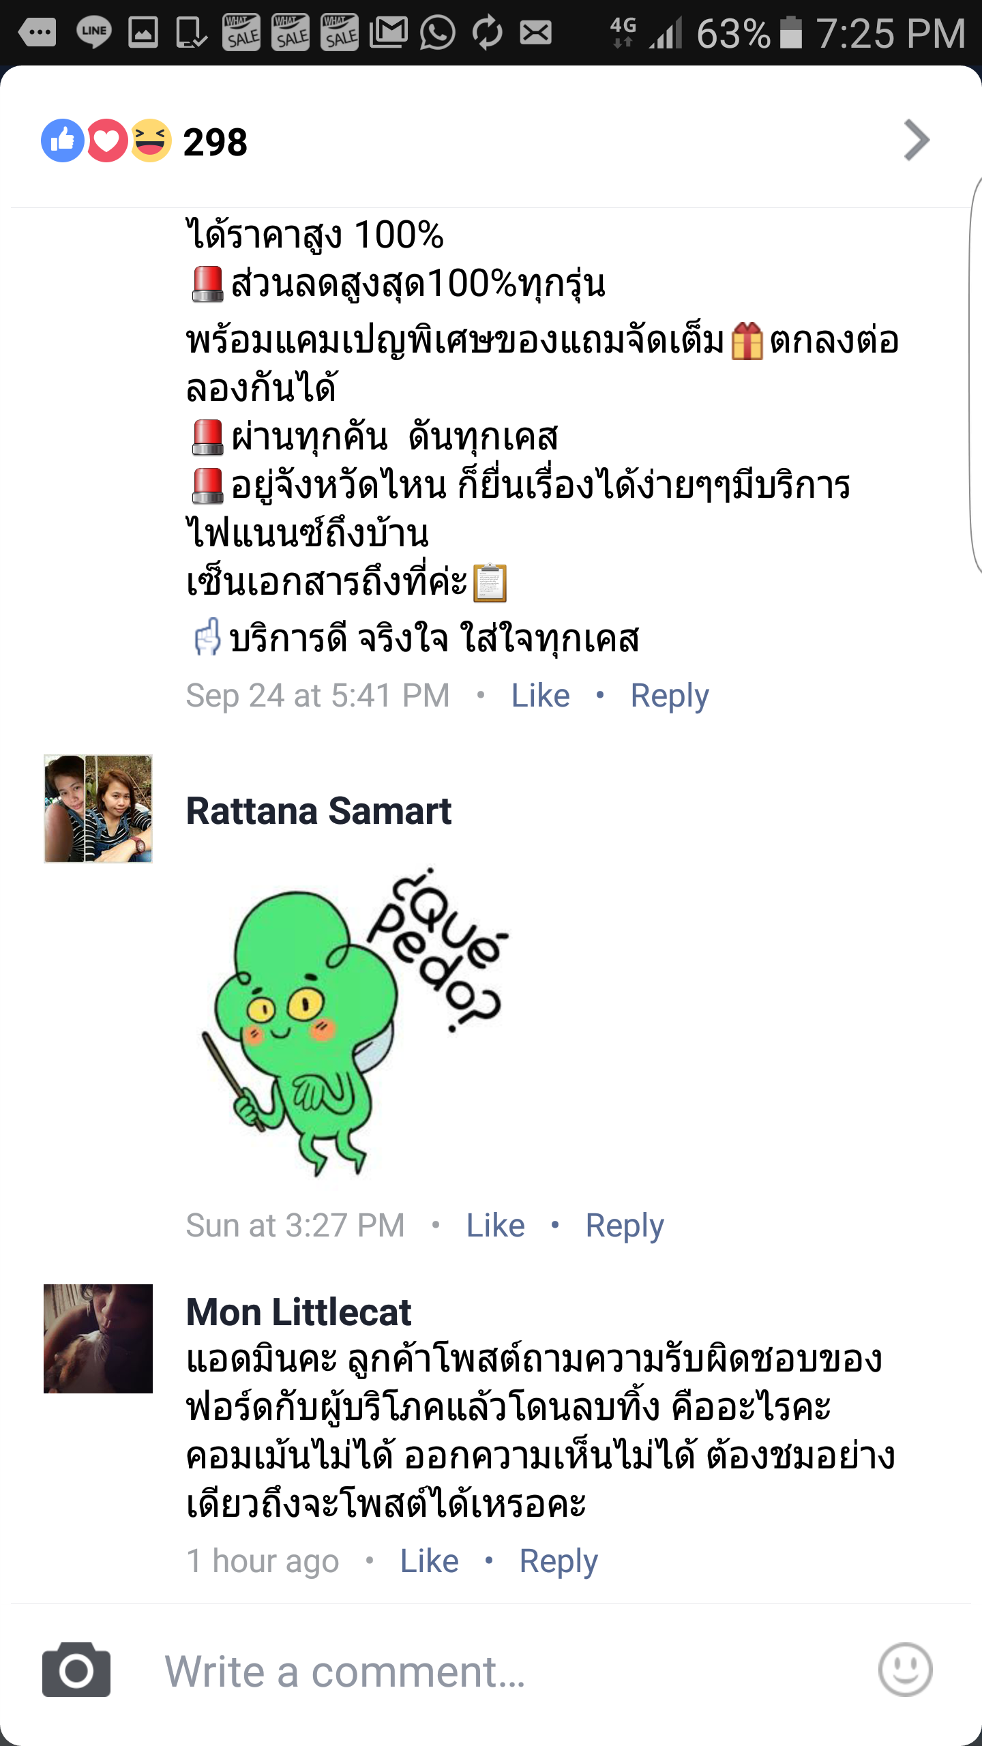
Task: Open the WhatsApp notification in status bar
Action: 437,32
